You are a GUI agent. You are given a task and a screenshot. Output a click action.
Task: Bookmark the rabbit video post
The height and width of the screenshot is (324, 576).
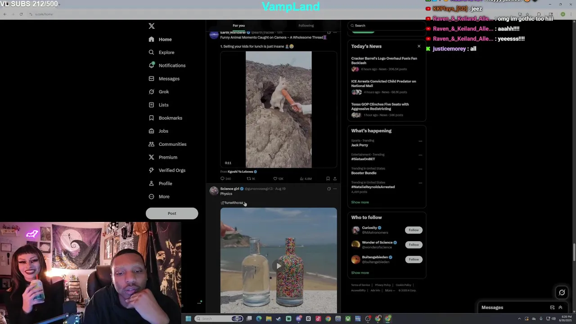click(328, 179)
